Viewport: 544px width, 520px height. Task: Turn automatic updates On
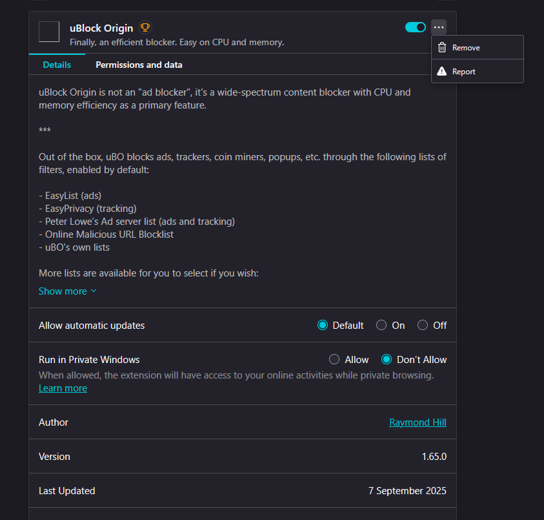(x=381, y=326)
